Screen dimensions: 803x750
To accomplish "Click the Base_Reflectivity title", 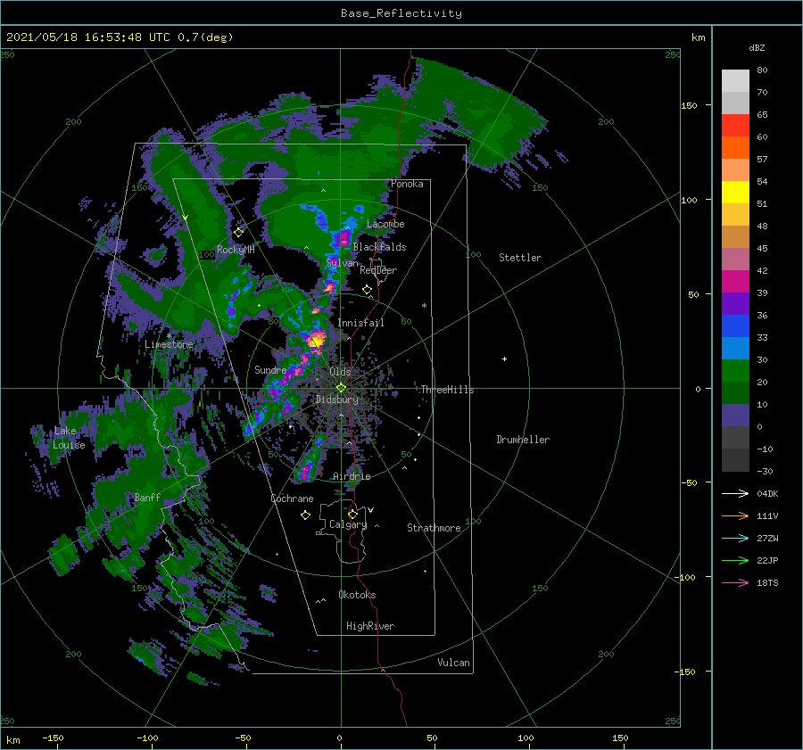I will 401,13.
